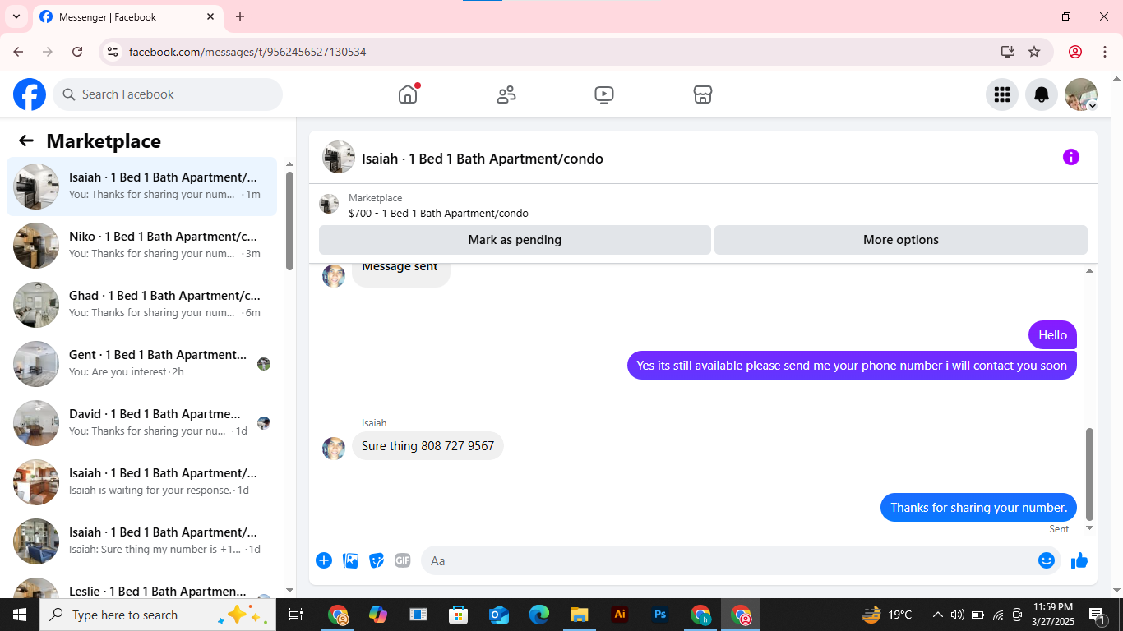Open Windows notification center icon
Image resolution: width=1123 pixels, height=631 pixels.
pos(1097,615)
